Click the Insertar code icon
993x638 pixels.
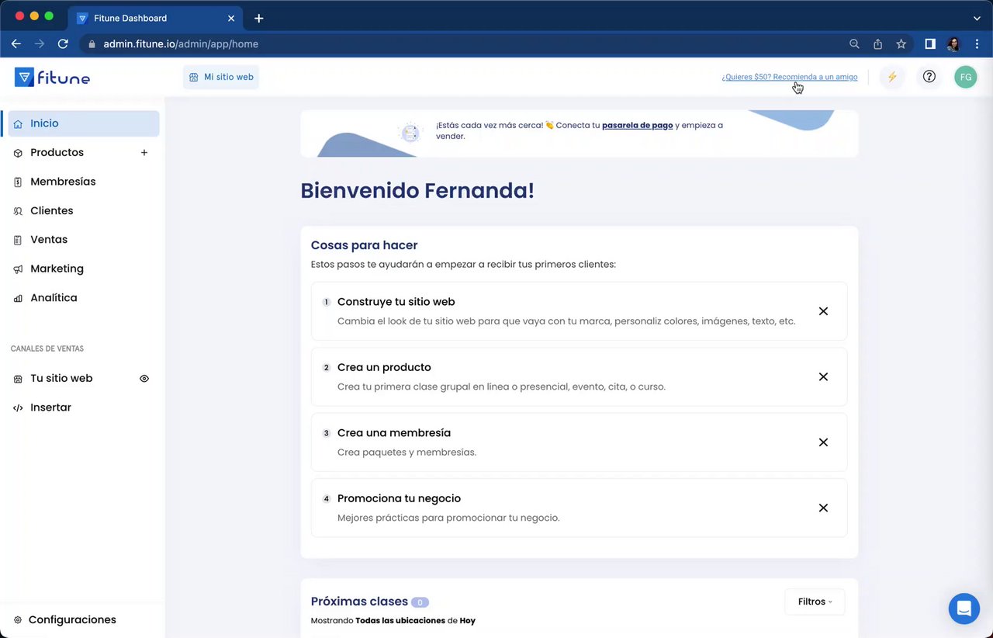pos(18,408)
